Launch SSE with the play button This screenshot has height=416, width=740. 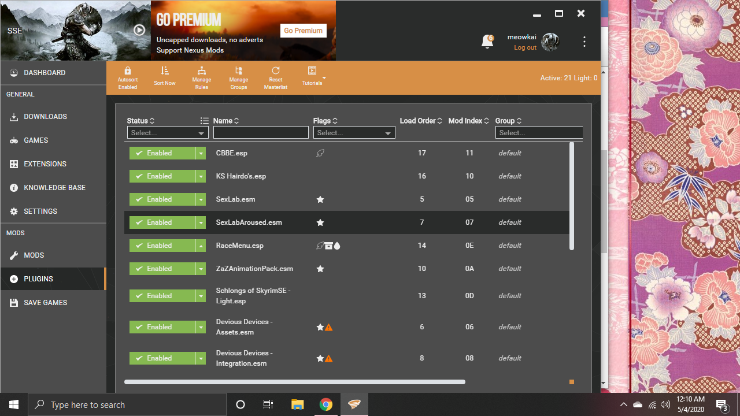pos(139,30)
